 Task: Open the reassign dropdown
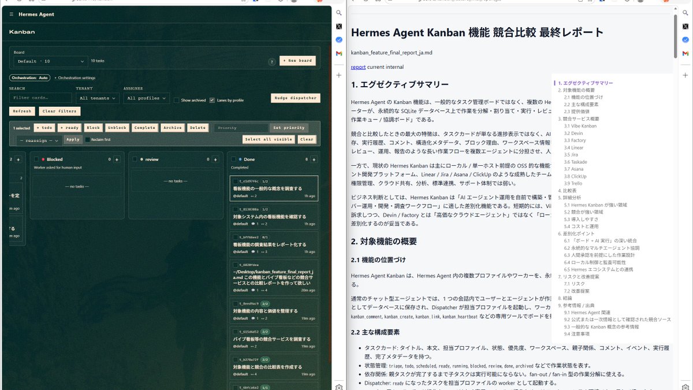click(x=39, y=140)
